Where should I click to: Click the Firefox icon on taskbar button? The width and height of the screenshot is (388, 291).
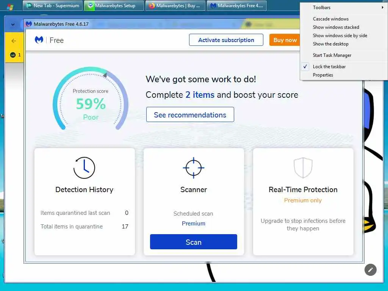(x=152, y=5)
